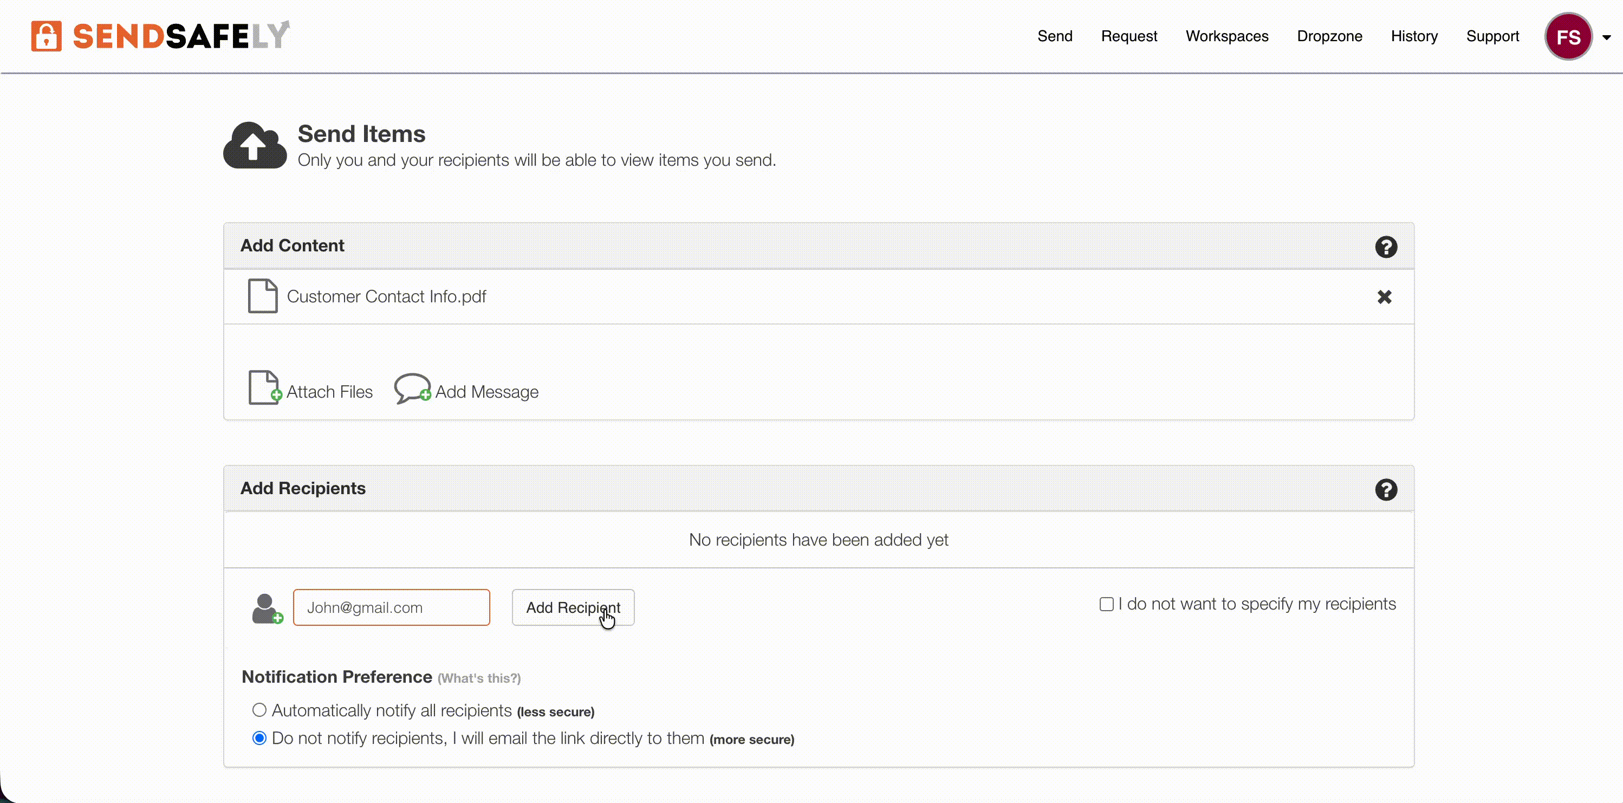The width and height of the screenshot is (1623, 803).
Task: Select 'Automatically notify all recipients' option
Action: click(x=259, y=710)
